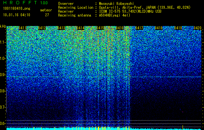Click the 0.7 kHz axis label
This screenshot has width=204, height=130.
click(x=3, y=107)
